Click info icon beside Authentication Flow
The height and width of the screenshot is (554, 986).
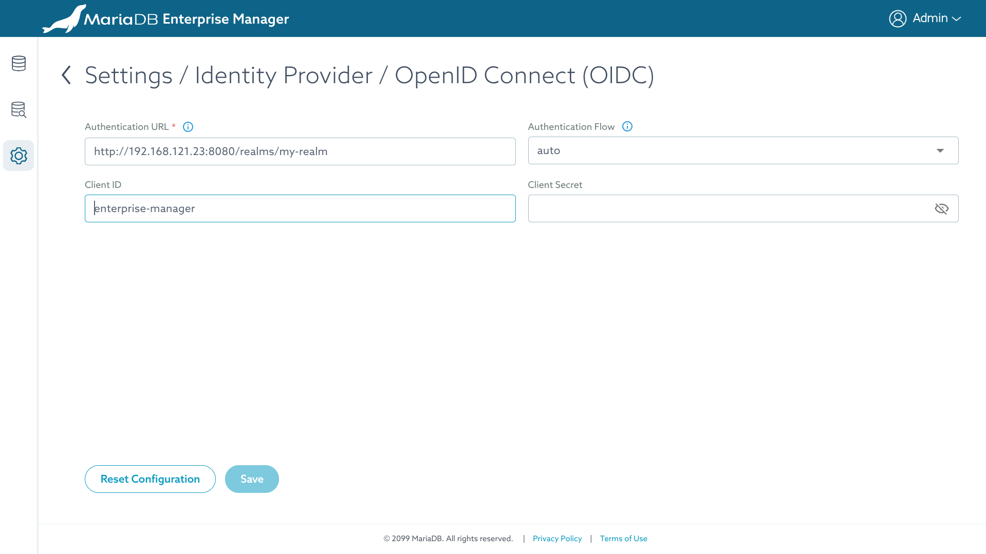point(627,126)
